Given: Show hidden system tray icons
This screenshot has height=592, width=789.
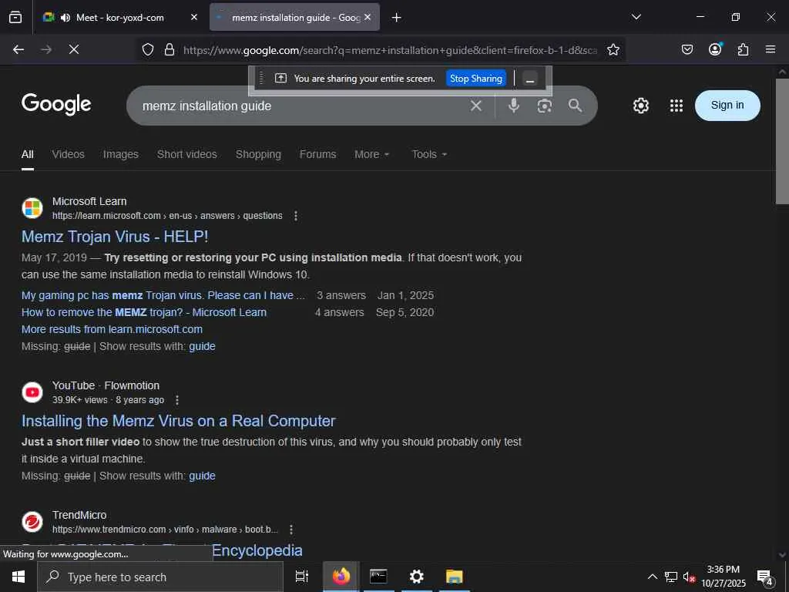Looking at the screenshot, I should 652,577.
